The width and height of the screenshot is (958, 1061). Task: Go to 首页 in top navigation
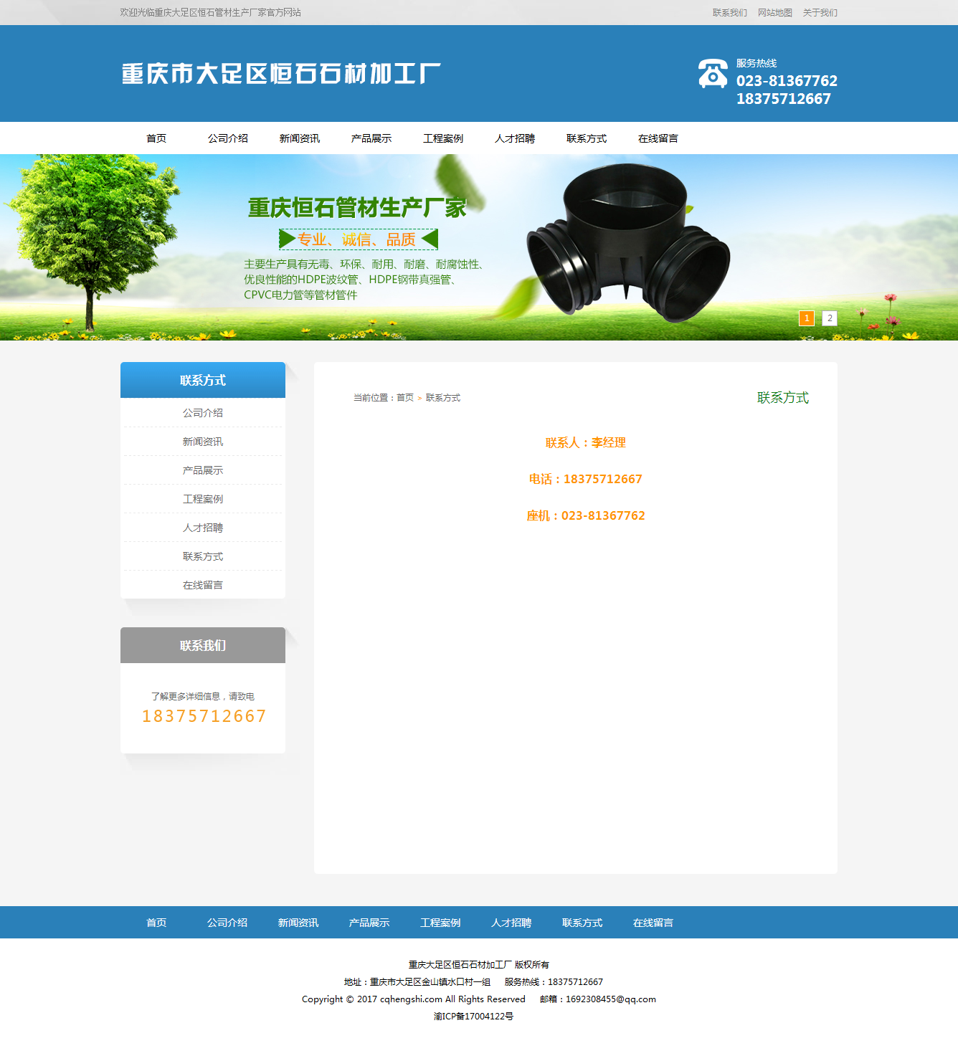coord(156,138)
